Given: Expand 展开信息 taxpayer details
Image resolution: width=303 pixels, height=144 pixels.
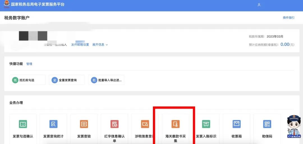Looking at the screenshot, I should (100, 45).
